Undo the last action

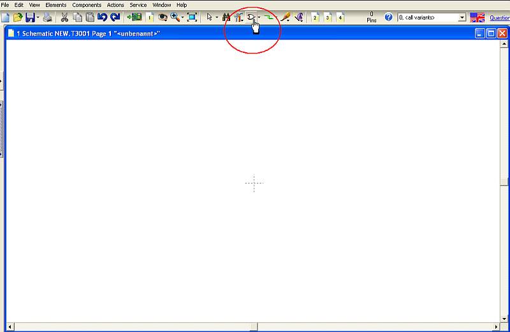(x=103, y=17)
